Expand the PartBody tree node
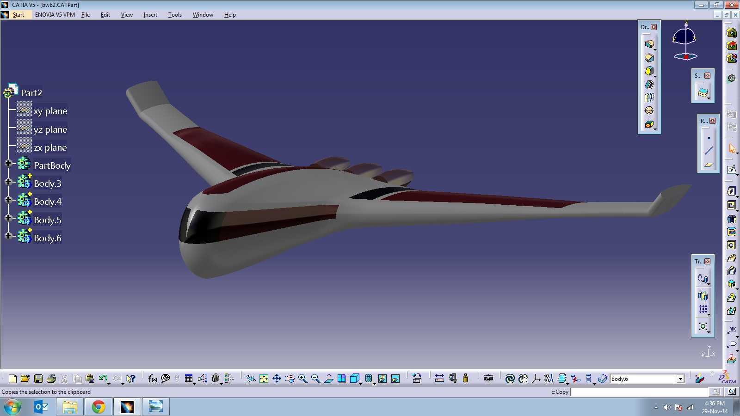Image resolution: width=740 pixels, height=416 pixels. pos(8,163)
